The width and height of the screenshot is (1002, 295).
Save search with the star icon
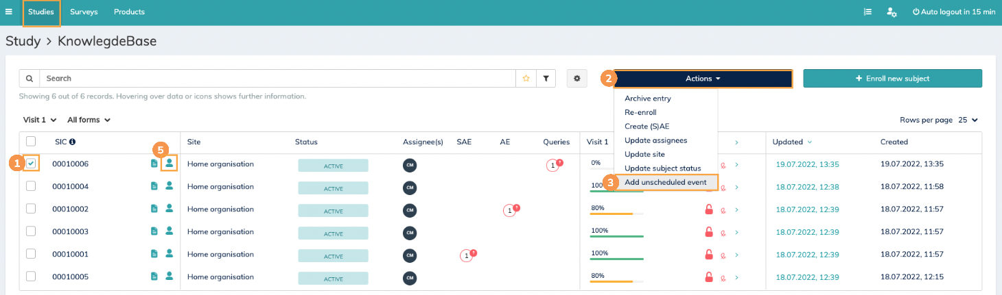[526, 79]
